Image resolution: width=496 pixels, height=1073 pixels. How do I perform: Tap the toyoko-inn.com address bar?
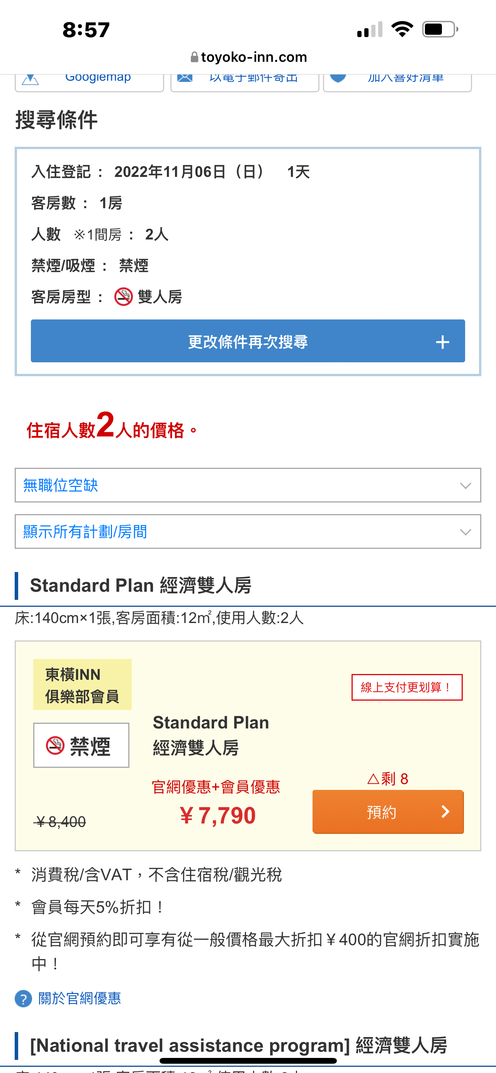(248, 57)
